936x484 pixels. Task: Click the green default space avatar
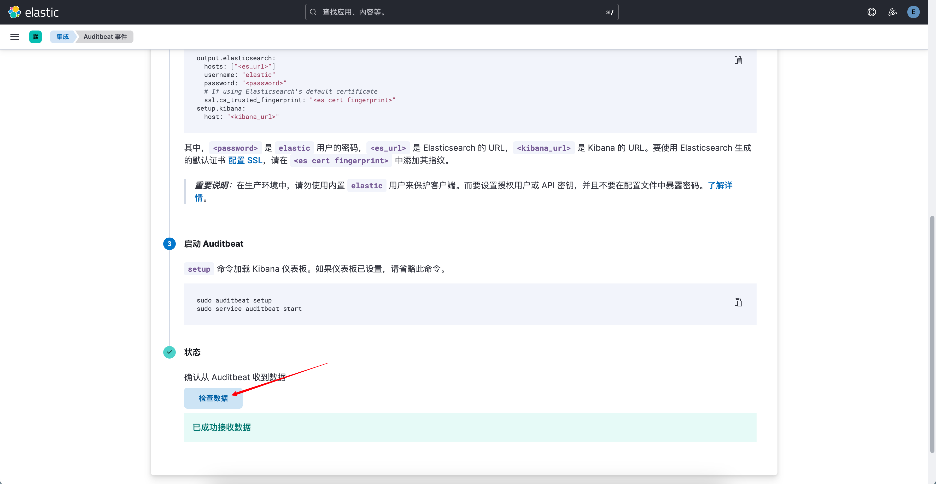[x=35, y=37]
